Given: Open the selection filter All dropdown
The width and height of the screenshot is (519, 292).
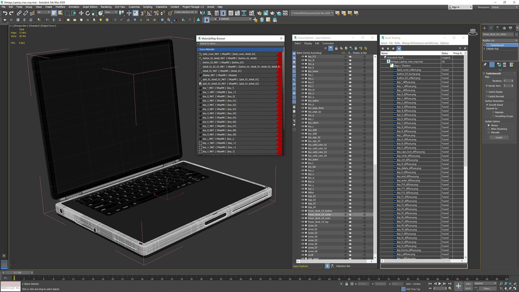Looking at the screenshot, I should tap(44, 12).
